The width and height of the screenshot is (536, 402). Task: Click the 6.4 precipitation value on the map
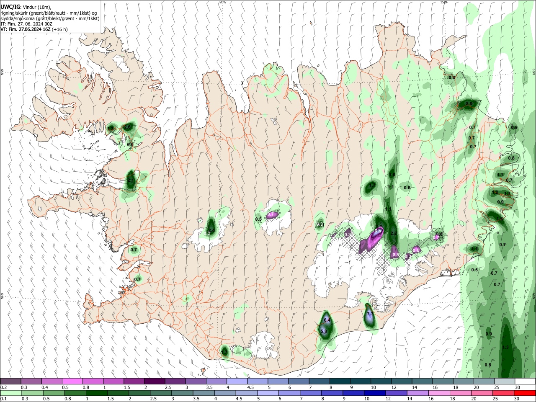(327, 320)
